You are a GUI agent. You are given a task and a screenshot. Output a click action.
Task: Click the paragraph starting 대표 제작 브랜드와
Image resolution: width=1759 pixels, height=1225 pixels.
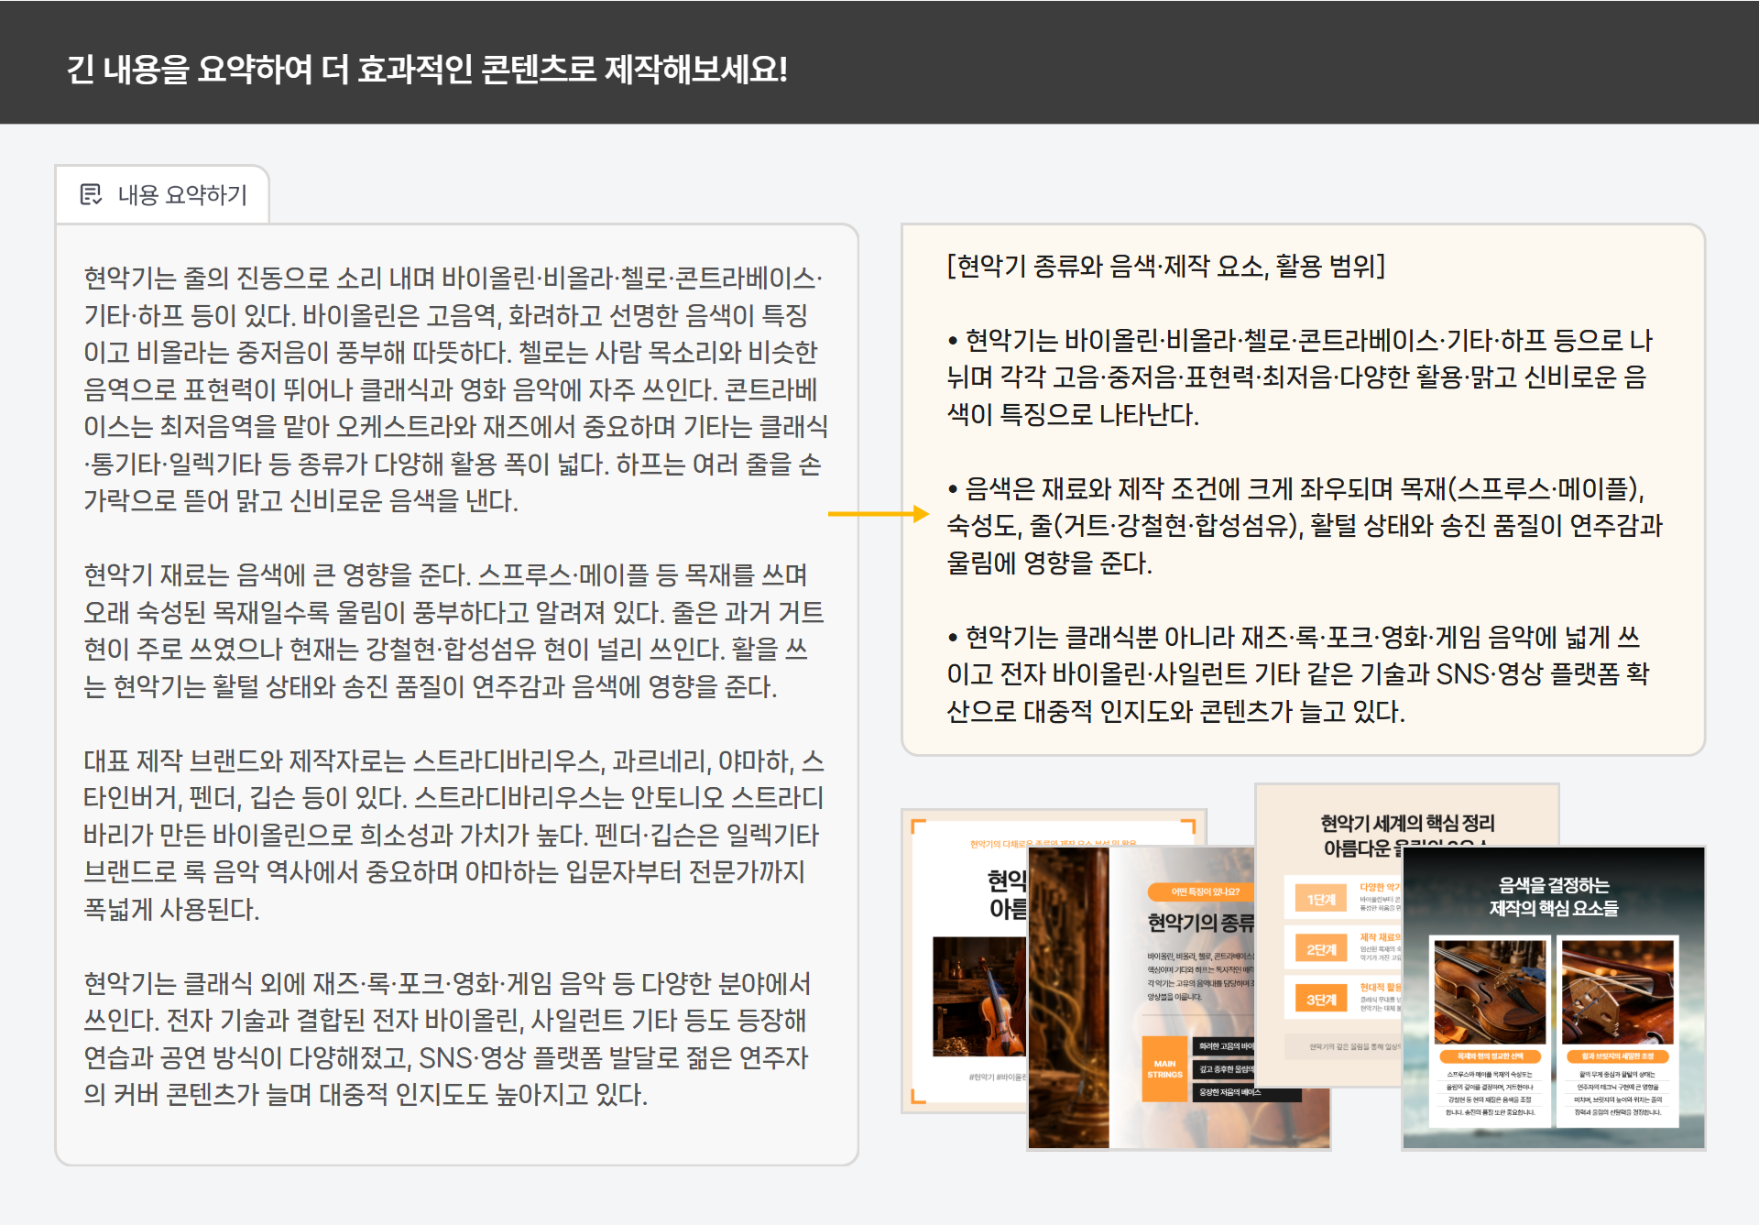pos(453,835)
